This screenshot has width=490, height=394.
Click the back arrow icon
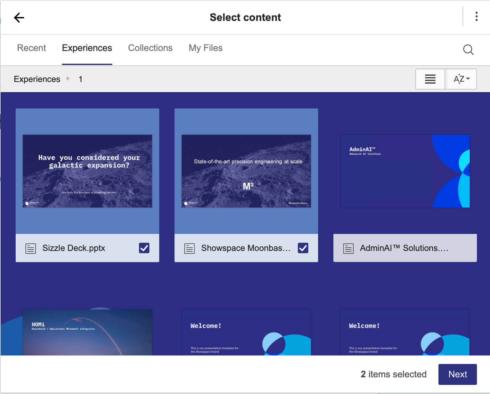[19, 17]
